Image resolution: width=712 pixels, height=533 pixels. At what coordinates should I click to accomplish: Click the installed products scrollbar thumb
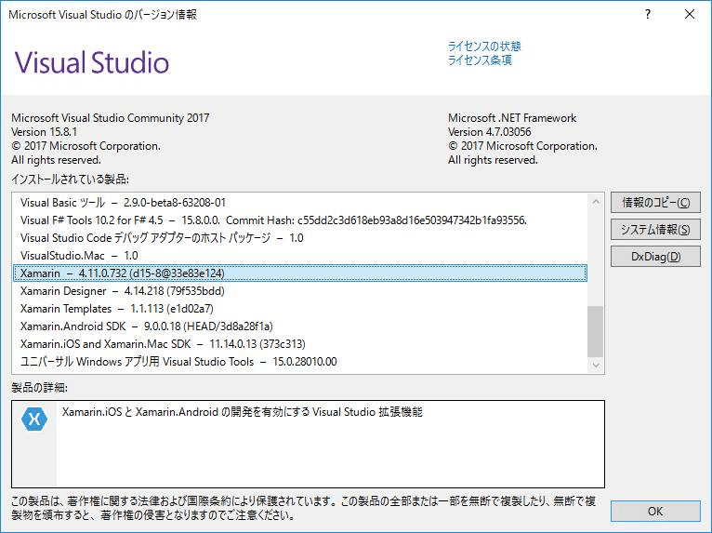pos(595,331)
